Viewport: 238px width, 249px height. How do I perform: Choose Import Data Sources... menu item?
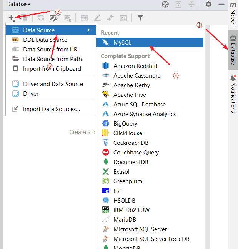52,109
